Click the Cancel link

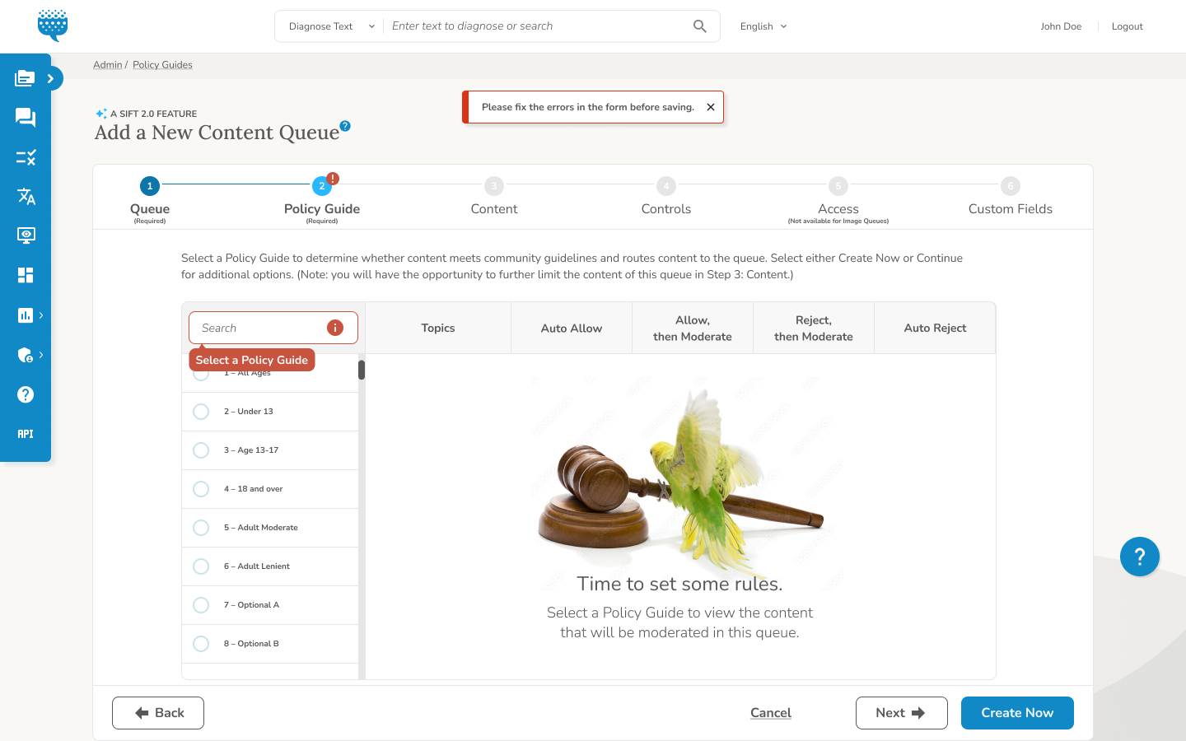point(771,713)
